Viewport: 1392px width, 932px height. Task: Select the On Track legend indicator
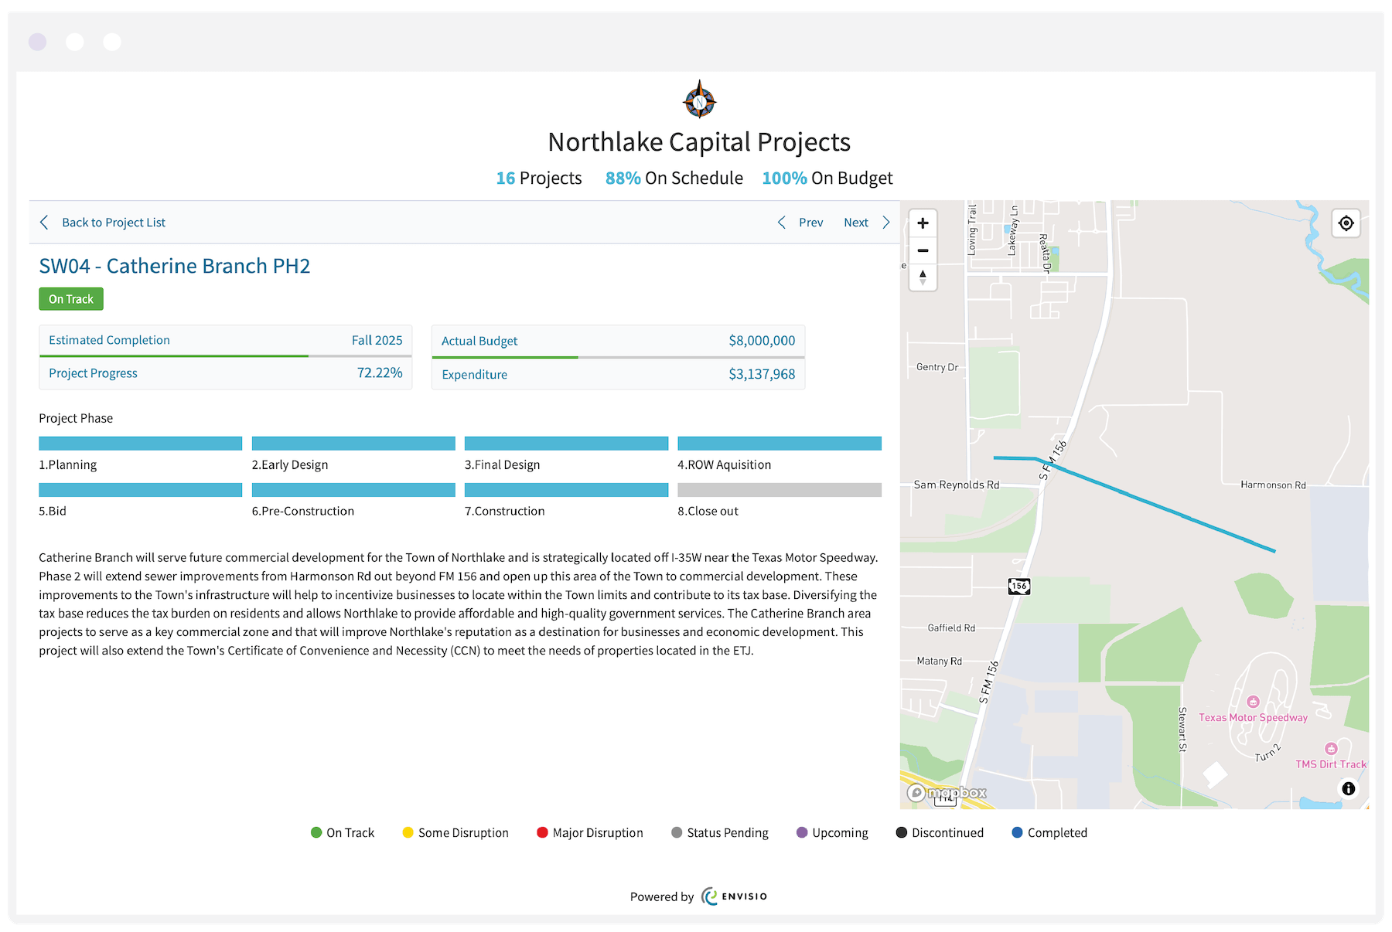click(316, 832)
